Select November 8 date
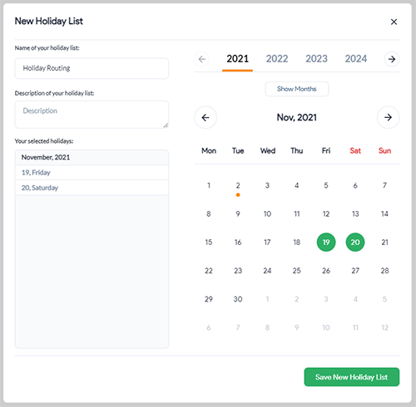416x407 pixels. 209,213
